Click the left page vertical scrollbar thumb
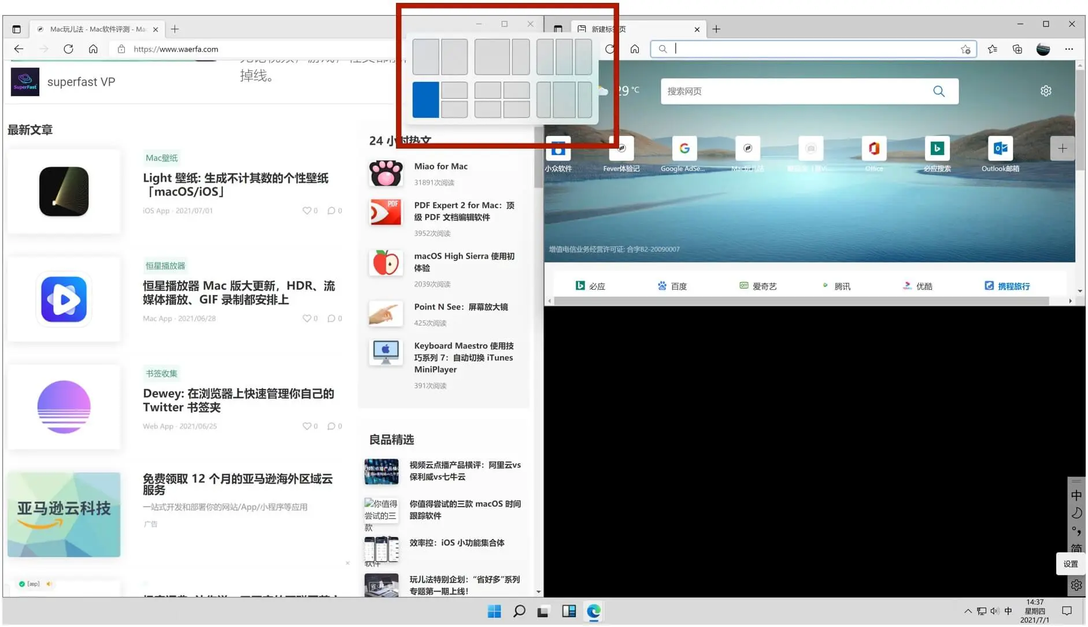1088x627 pixels. (539, 156)
